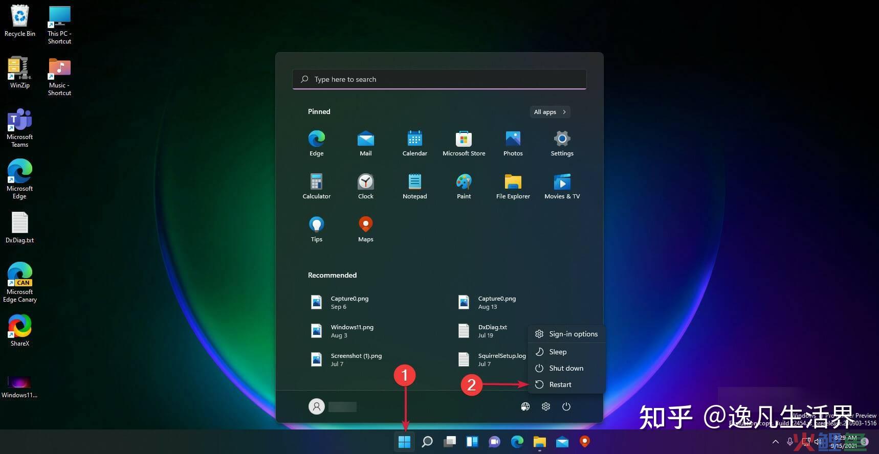879x454 pixels.
Task: Launch the Calculator pinned app
Action: (x=316, y=186)
